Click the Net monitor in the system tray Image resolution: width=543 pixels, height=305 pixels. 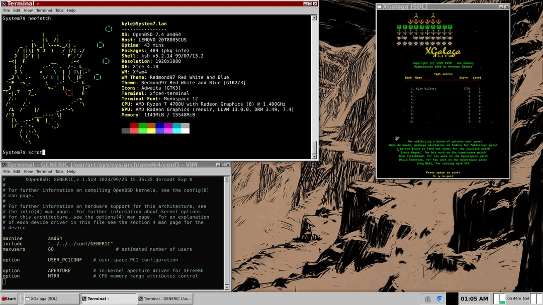pos(526,298)
